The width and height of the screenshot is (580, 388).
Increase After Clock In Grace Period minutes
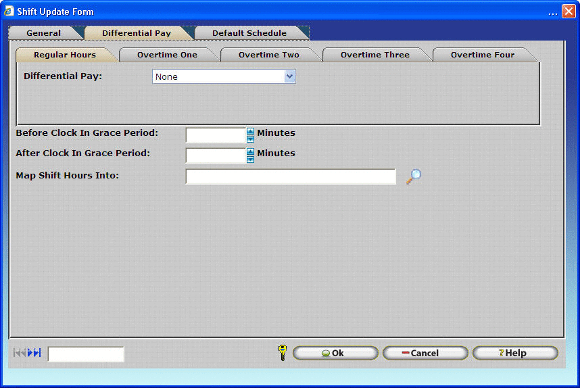(250, 152)
